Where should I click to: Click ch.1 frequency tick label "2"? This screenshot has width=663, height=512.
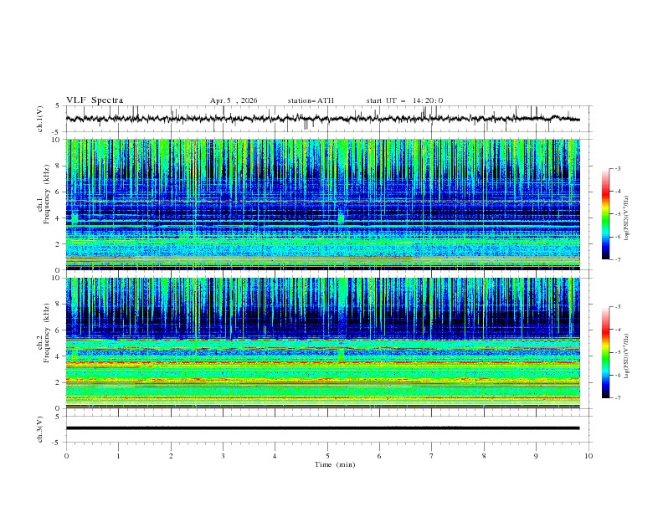[x=59, y=243]
